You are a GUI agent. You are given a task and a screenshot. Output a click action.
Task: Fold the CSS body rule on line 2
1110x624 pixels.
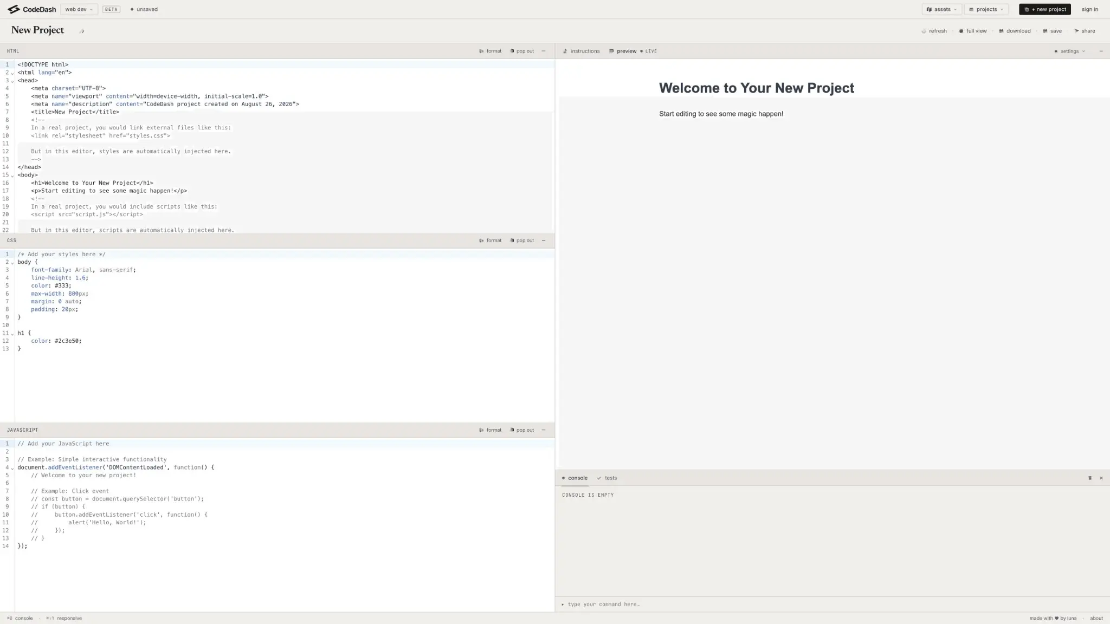pos(12,263)
